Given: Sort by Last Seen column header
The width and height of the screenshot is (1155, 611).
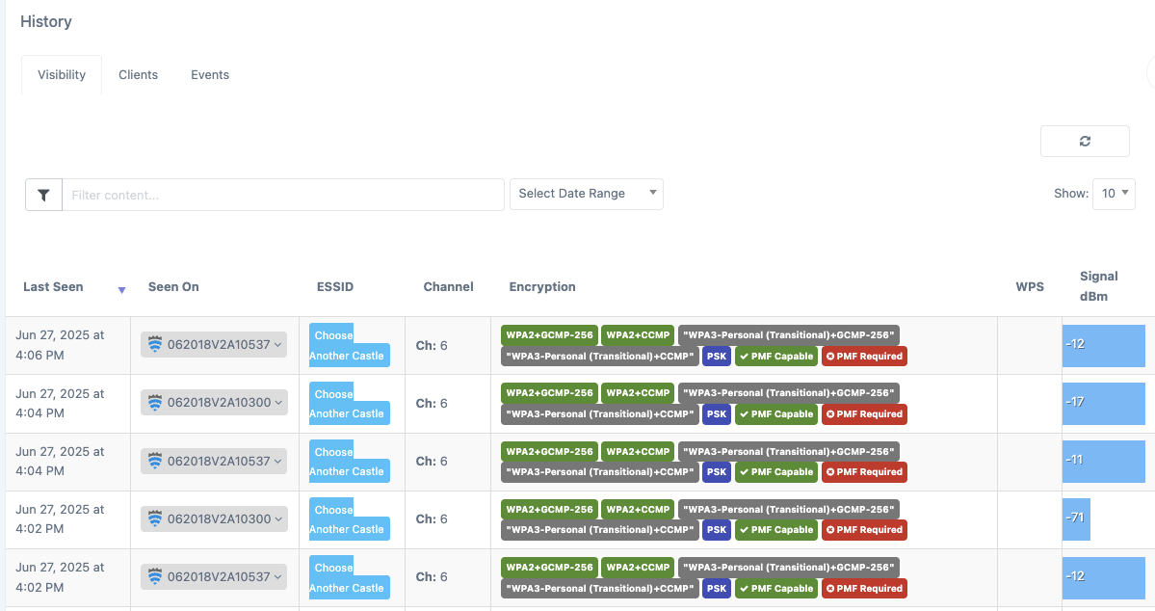Looking at the screenshot, I should (x=53, y=286).
